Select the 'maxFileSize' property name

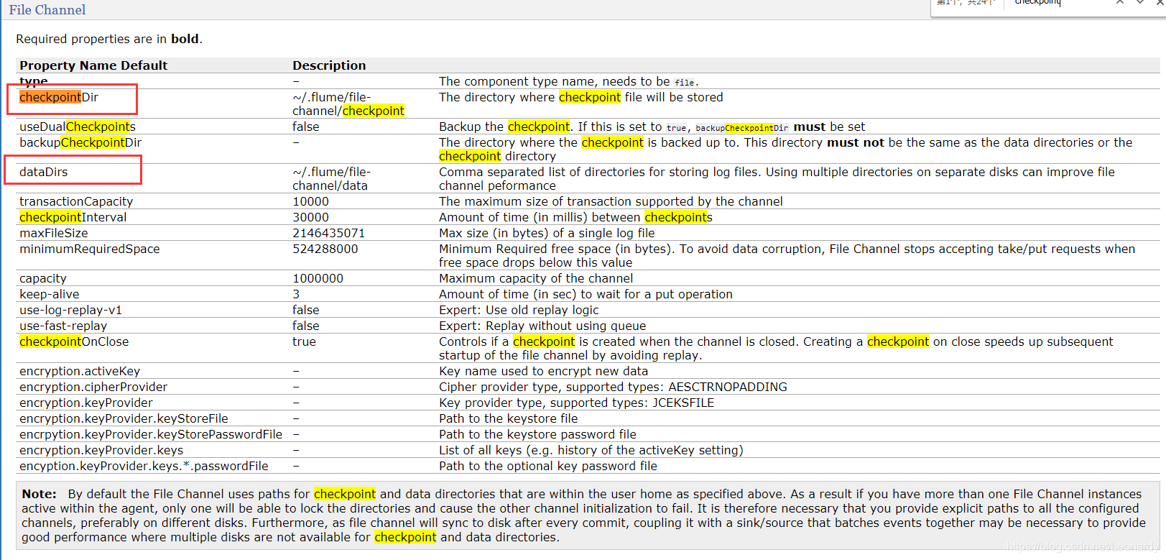(x=54, y=233)
